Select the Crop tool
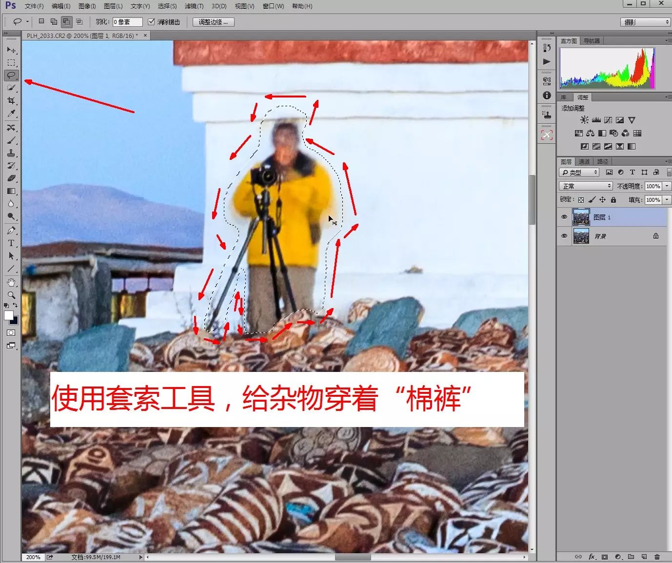The height and width of the screenshot is (563, 672). click(x=11, y=101)
